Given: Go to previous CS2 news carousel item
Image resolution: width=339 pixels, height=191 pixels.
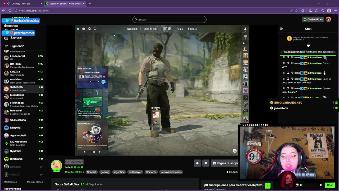Looking at the screenshot, I should [84, 152].
